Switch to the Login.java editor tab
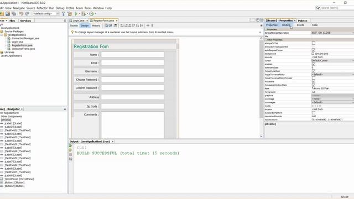 pyautogui.click(x=79, y=20)
